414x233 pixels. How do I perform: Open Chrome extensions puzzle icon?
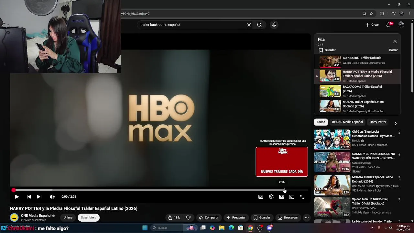click(x=382, y=14)
